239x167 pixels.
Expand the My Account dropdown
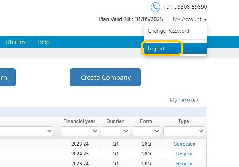click(190, 19)
